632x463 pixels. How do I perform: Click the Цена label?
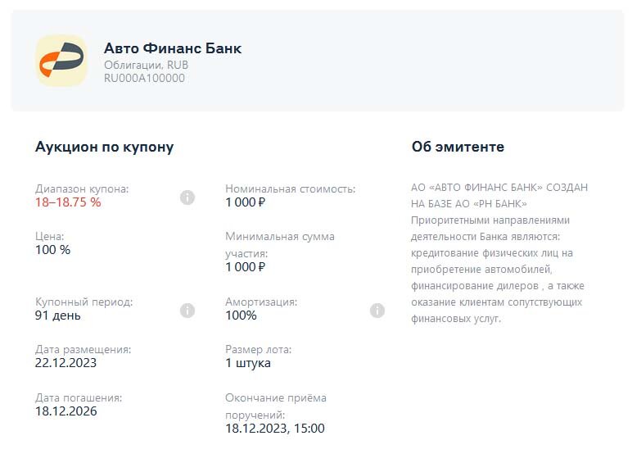point(50,236)
